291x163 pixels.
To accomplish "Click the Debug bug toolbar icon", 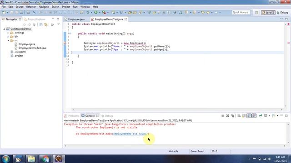I will [x=88, y=12].
